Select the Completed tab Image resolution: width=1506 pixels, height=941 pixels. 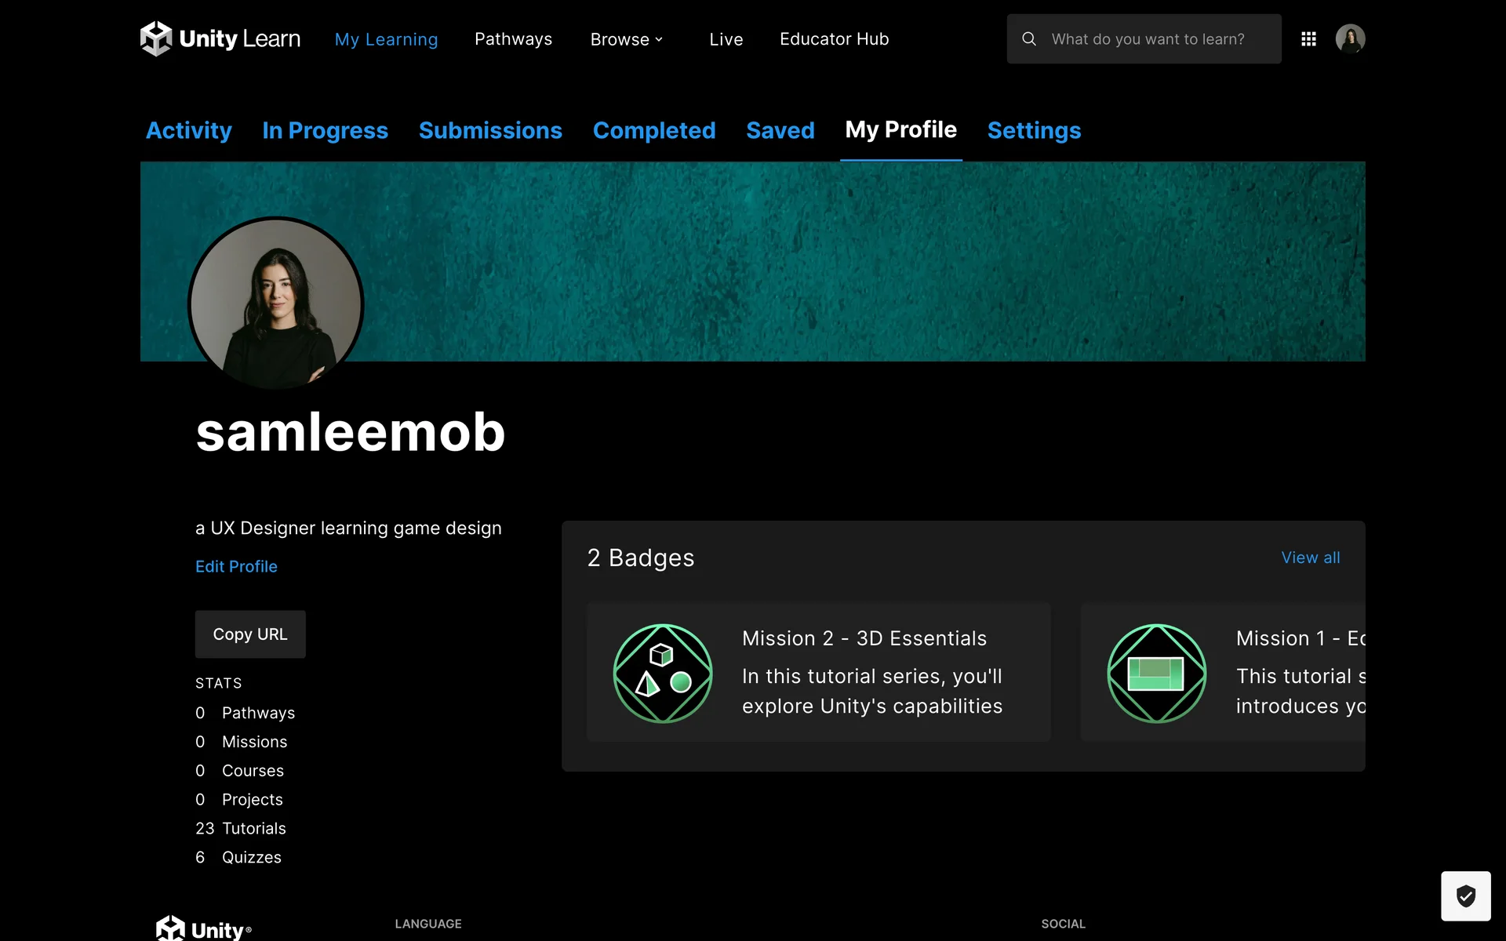[x=653, y=130]
